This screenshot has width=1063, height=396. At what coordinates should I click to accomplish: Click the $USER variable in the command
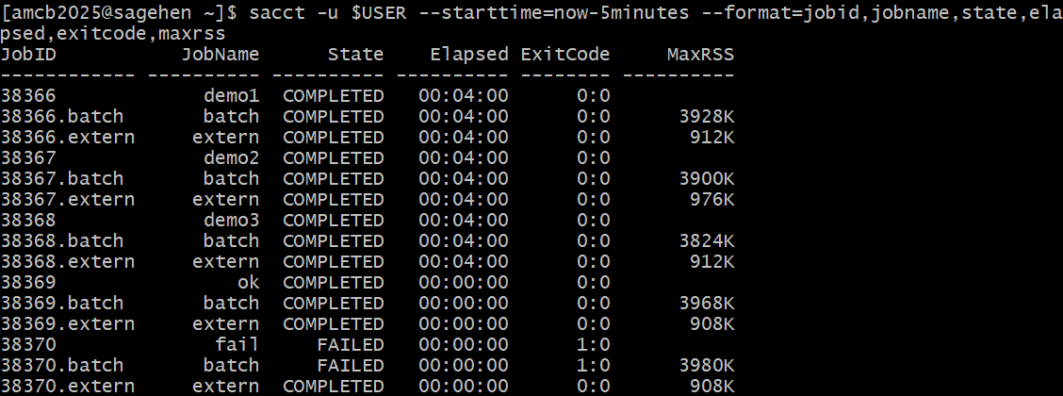click(x=378, y=13)
